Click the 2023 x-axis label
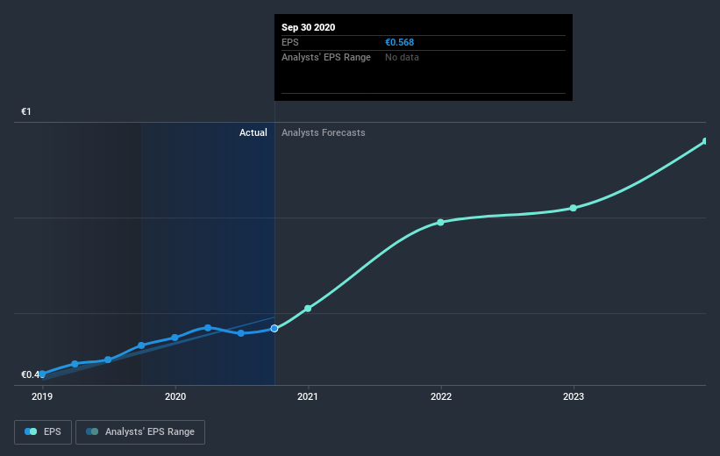The width and height of the screenshot is (720, 456). (574, 396)
